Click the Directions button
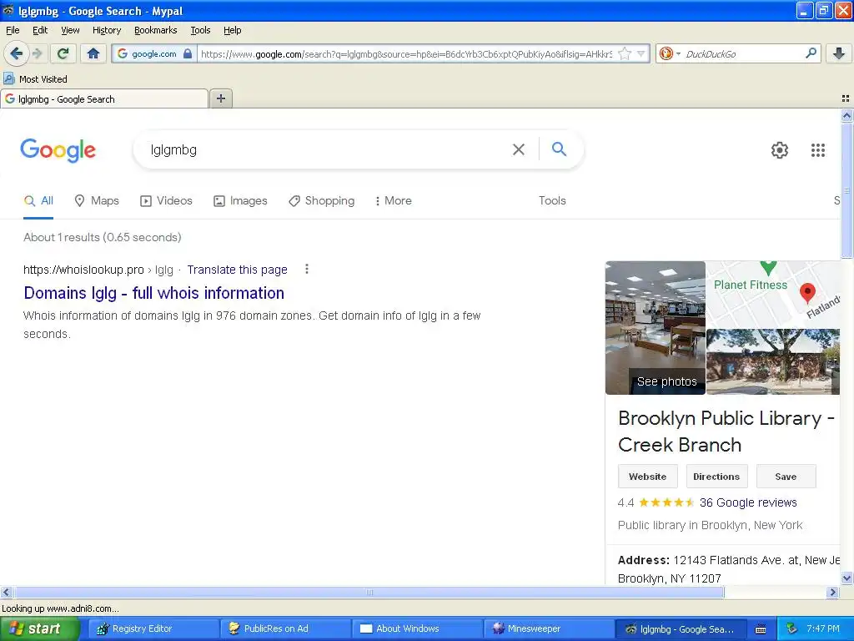The height and width of the screenshot is (641, 854). (716, 477)
